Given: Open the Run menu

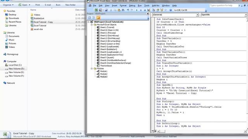Looking at the screenshot, I should pyautogui.click(x=139, y=6).
